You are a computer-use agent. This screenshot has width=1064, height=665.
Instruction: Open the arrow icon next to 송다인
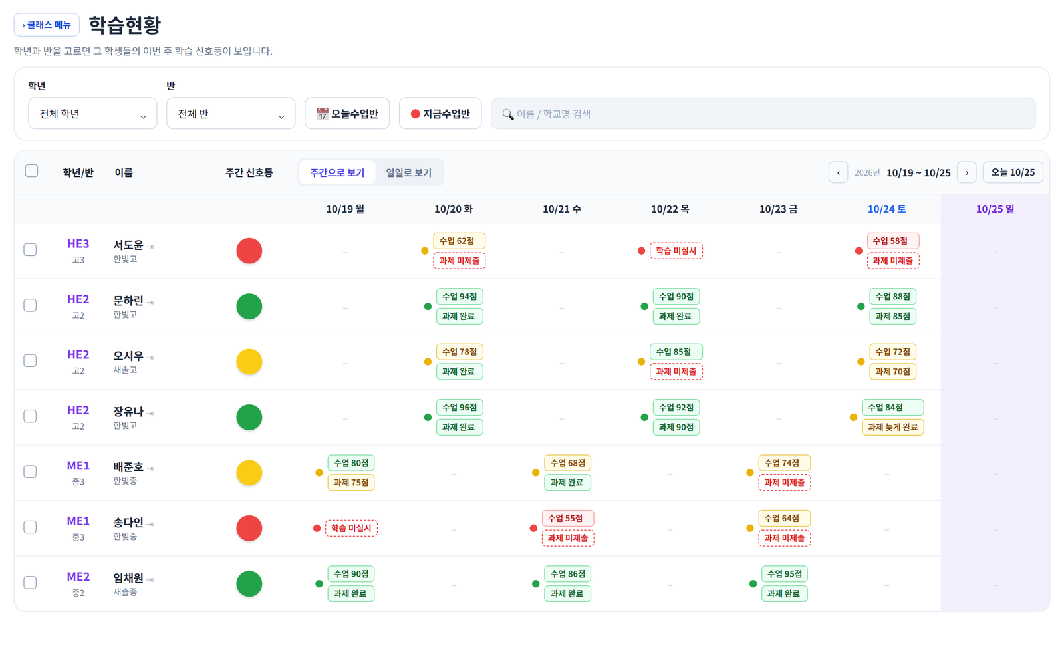pyautogui.click(x=150, y=524)
